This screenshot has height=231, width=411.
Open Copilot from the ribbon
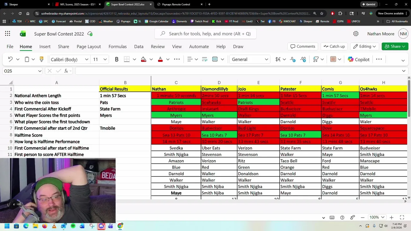tap(358, 59)
